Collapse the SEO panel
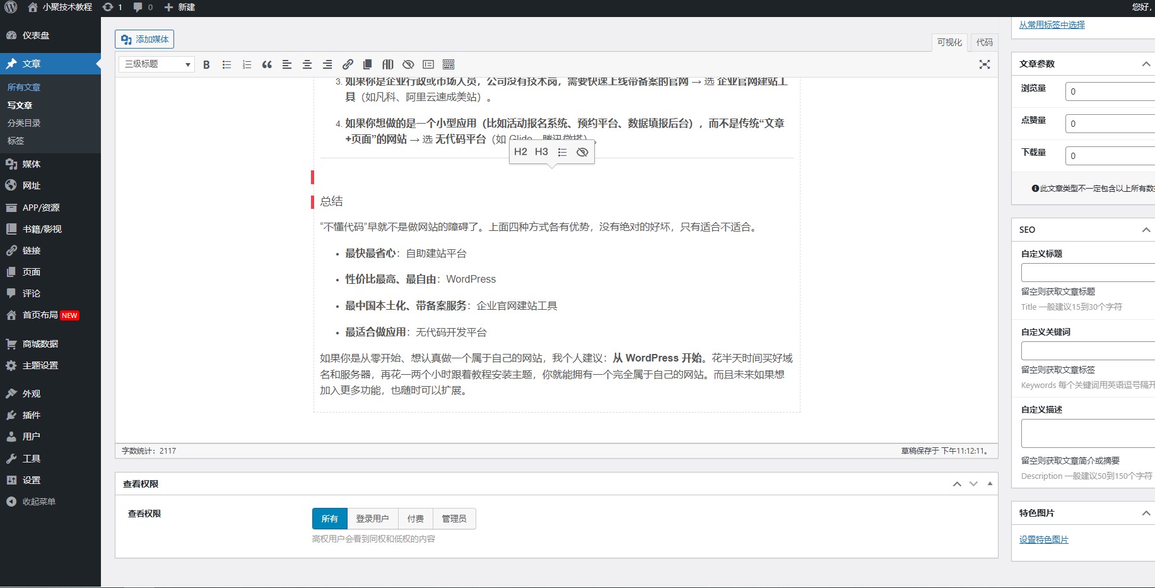Viewport: 1155px width, 588px height. pos(1146,230)
